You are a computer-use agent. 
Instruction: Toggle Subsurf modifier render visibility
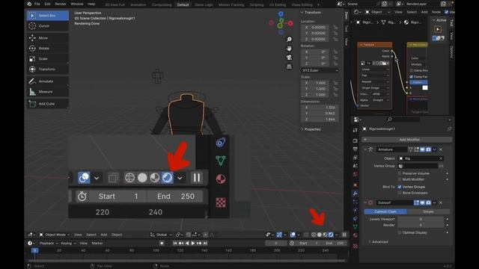[428, 202]
